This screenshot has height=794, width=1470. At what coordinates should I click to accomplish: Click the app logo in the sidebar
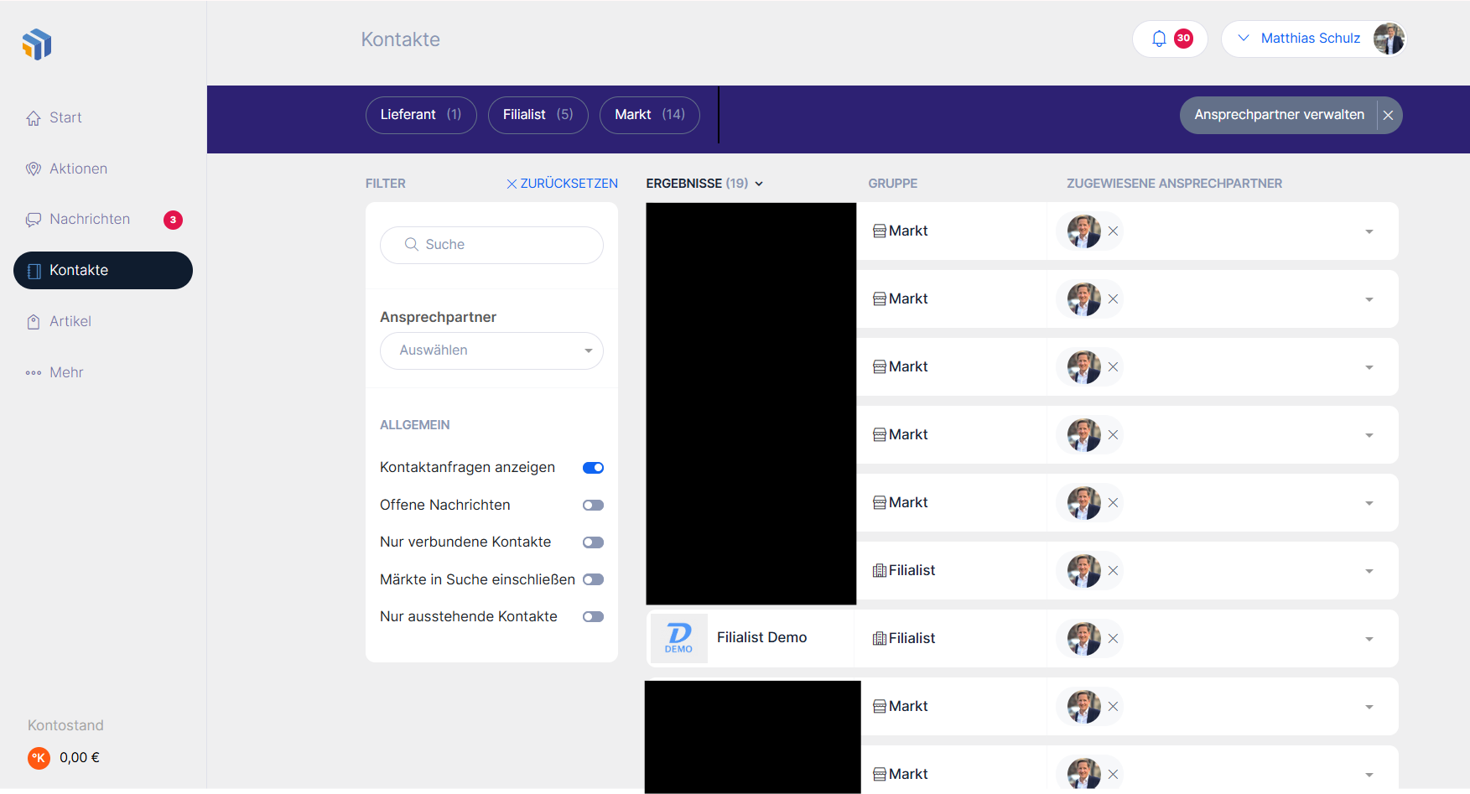click(x=37, y=44)
